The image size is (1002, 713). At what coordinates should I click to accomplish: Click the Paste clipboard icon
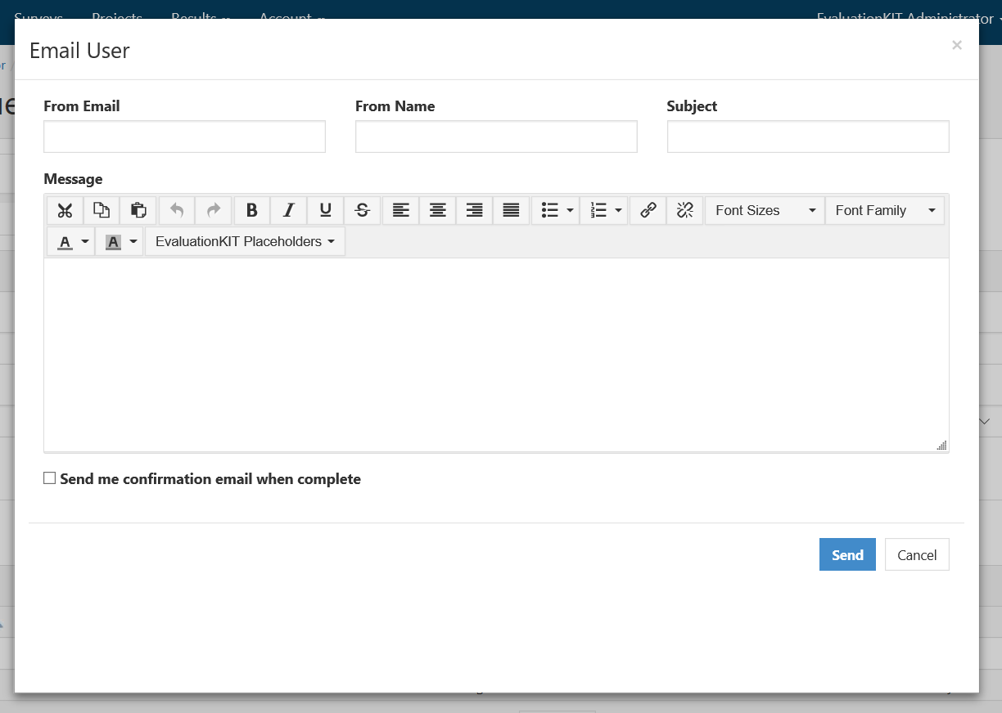pos(138,210)
